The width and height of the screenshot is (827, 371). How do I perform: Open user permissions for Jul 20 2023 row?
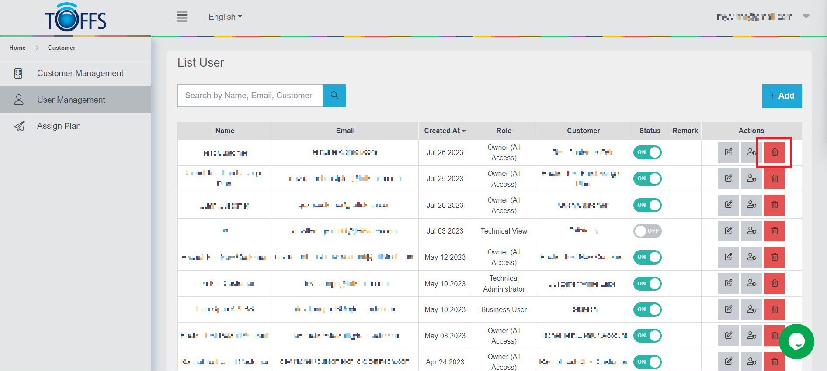tap(751, 205)
